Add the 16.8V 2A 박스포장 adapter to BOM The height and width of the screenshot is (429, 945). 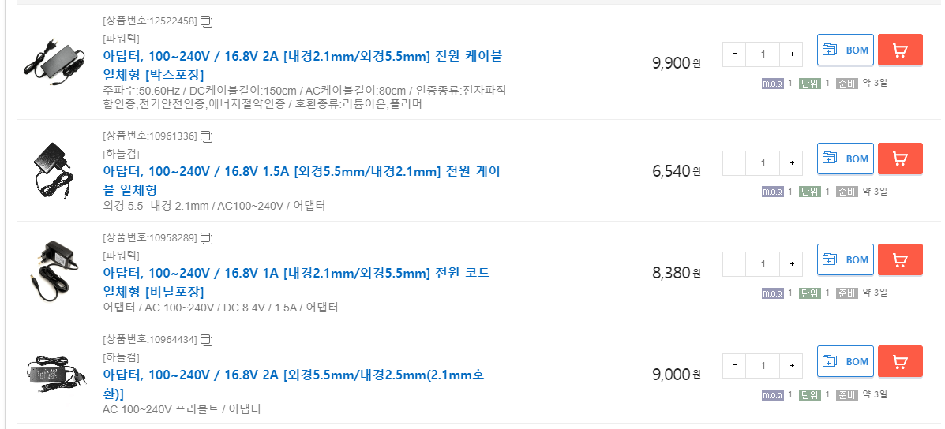(845, 50)
